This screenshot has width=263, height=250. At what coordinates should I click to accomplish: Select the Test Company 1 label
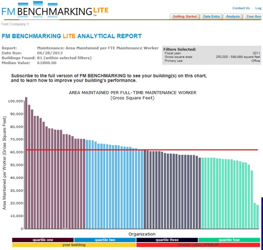coord(15,24)
